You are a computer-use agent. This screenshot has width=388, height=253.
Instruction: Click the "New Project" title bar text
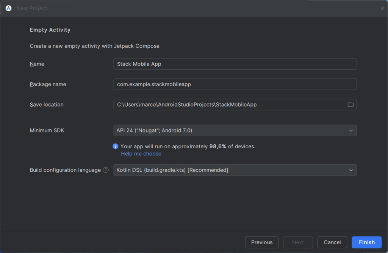pos(32,8)
